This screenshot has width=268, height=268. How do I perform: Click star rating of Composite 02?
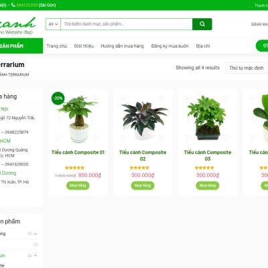point(139,167)
